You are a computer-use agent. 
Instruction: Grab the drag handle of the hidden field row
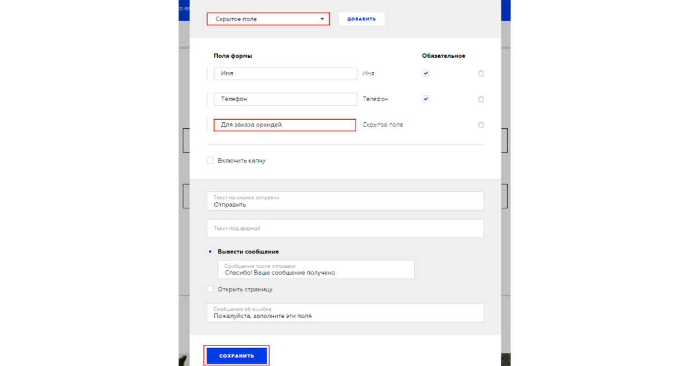pyautogui.click(x=208, y=125)
